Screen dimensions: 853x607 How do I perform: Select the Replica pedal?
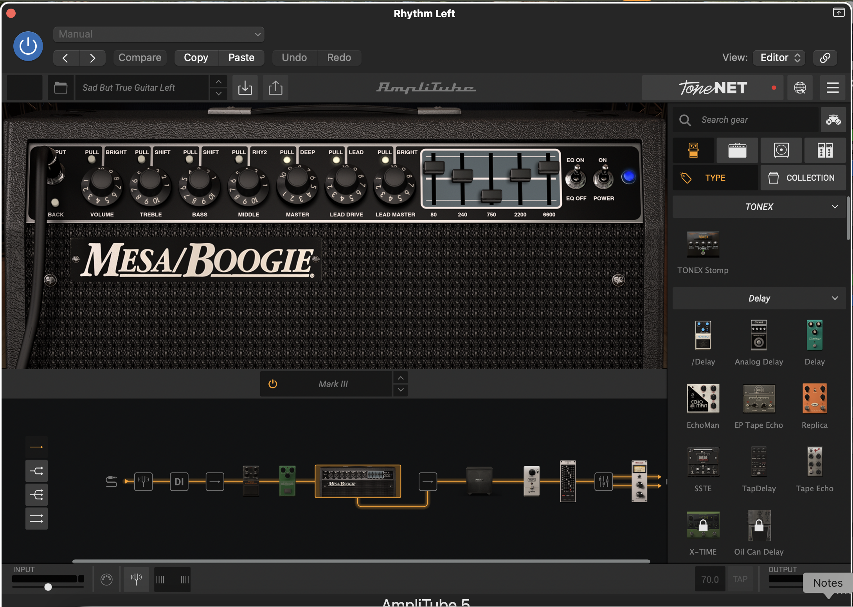click(815, 398)
